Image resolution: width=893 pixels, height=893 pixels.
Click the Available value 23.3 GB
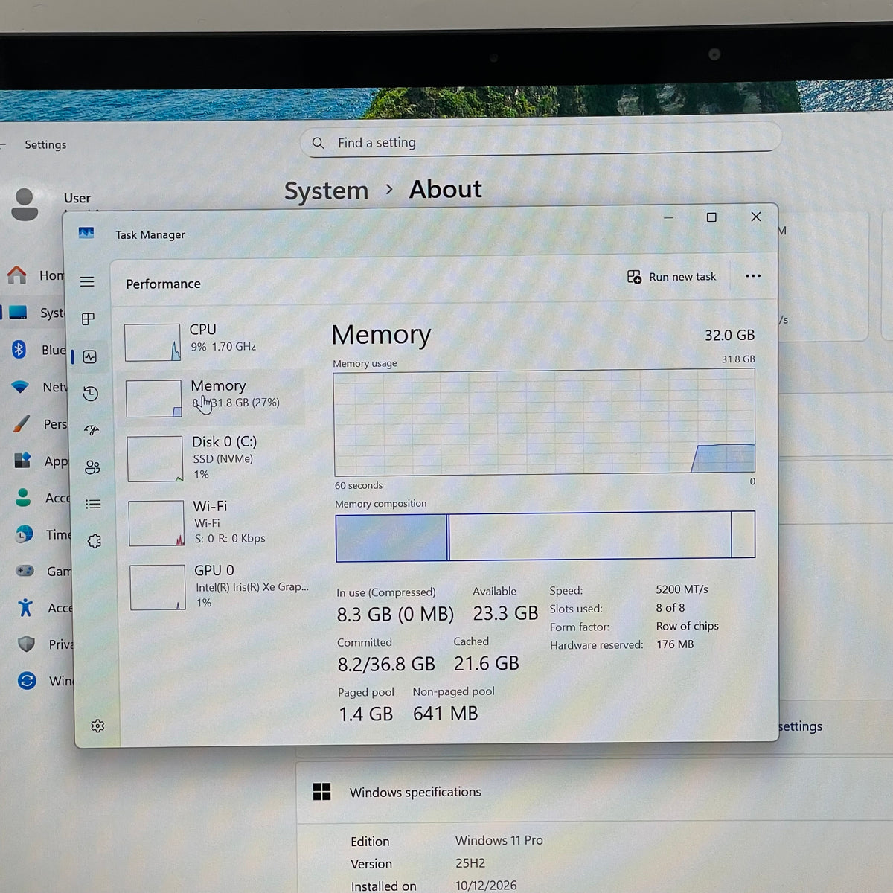(x=505, y=613)
